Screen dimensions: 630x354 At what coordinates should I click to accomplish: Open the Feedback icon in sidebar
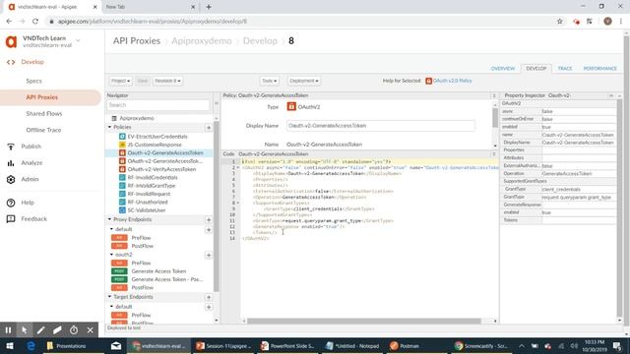[11, 218]
